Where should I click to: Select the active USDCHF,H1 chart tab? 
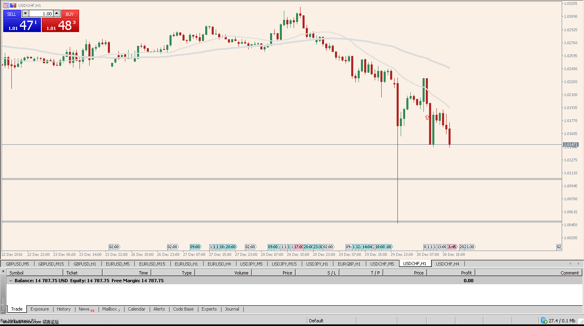click(414, 264)
